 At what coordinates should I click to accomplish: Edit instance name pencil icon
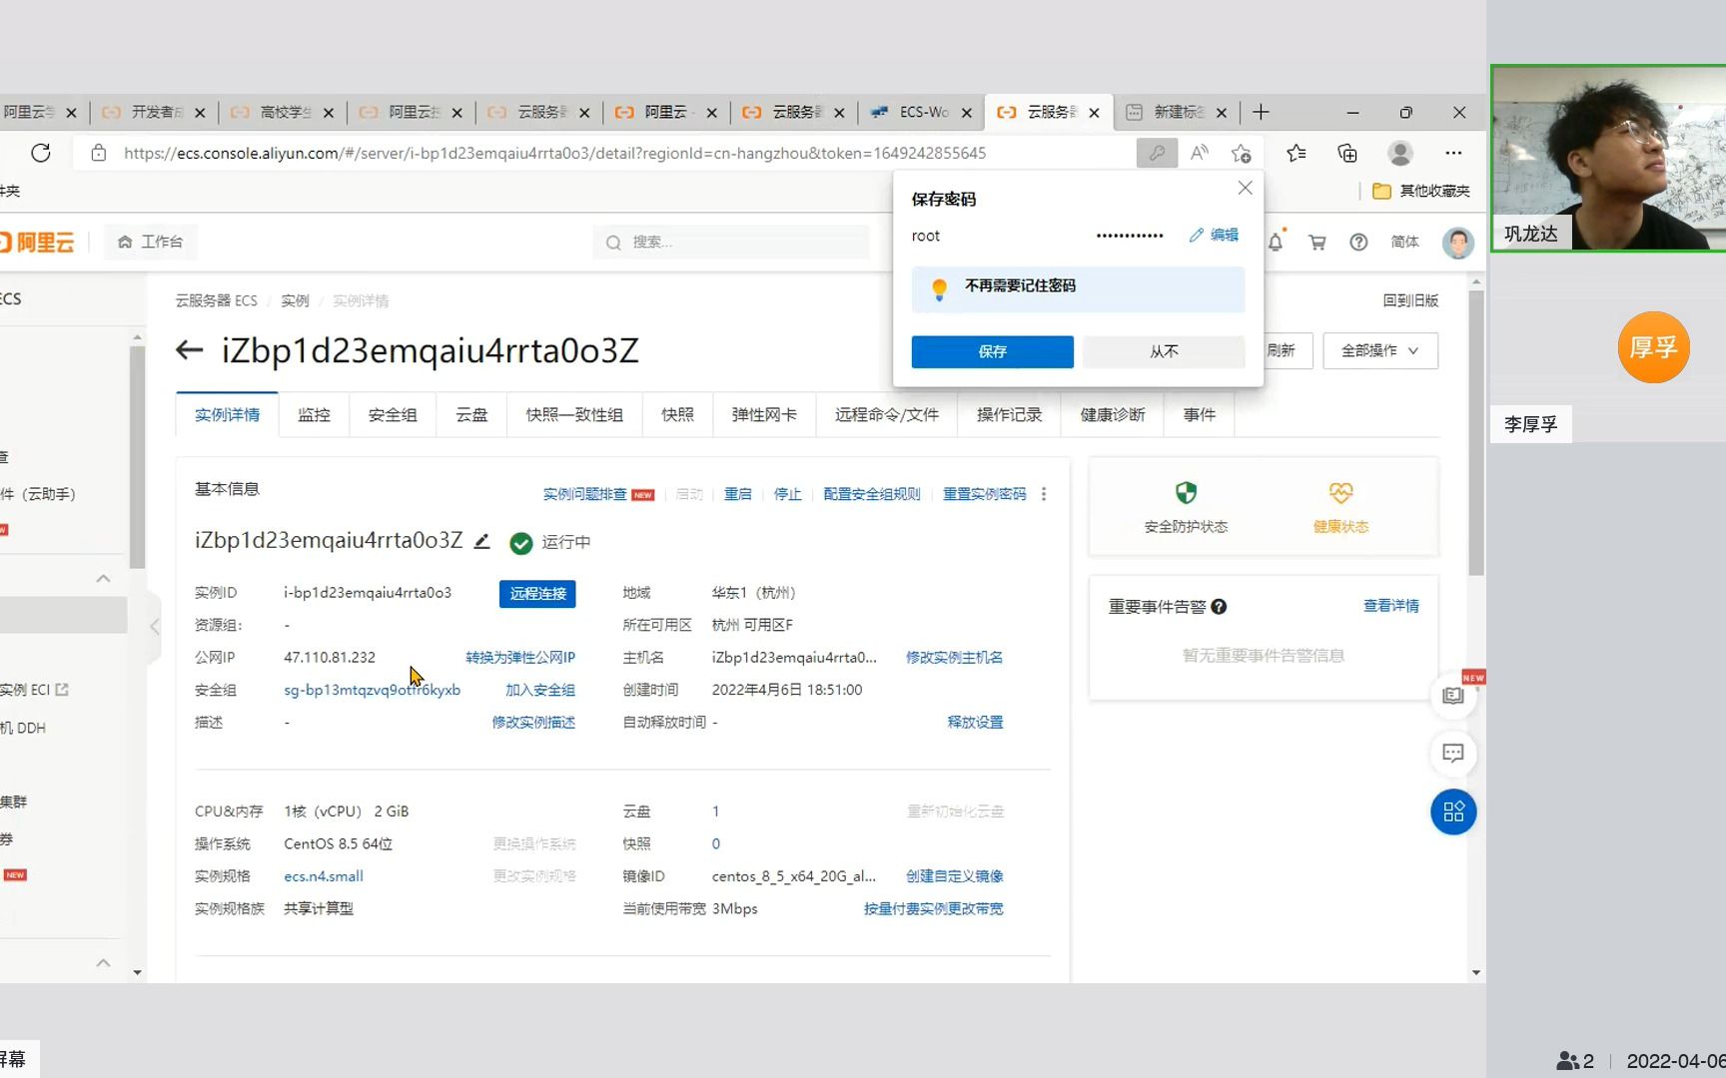point(482,541)
